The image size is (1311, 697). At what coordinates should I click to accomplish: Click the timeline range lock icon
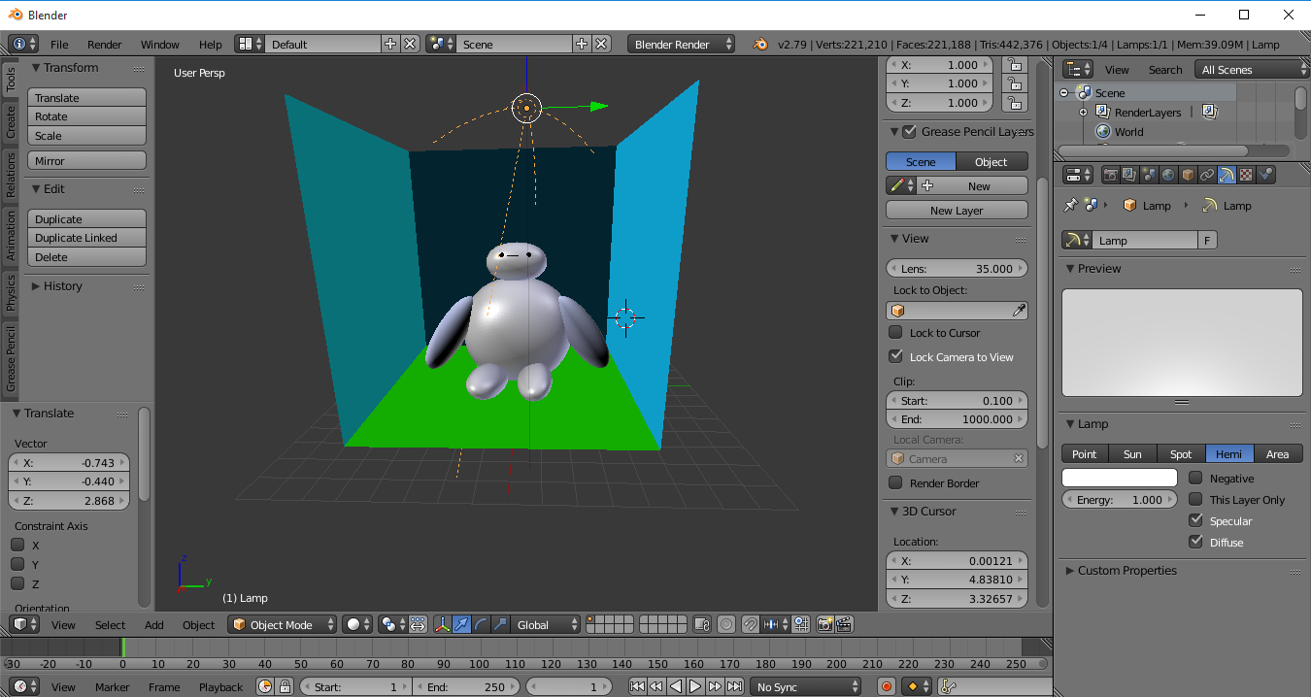point(285,686)
